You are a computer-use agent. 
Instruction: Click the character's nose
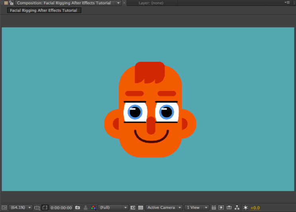tap(151, 125)
